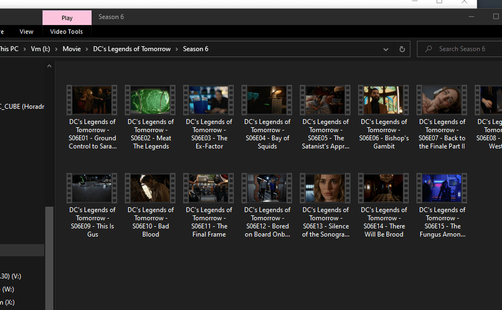Screen dimensions: 502x310
Task: Navigate to DC's Legends of Tomorrow breadcrumb
Action: click(x=132, y=49)
